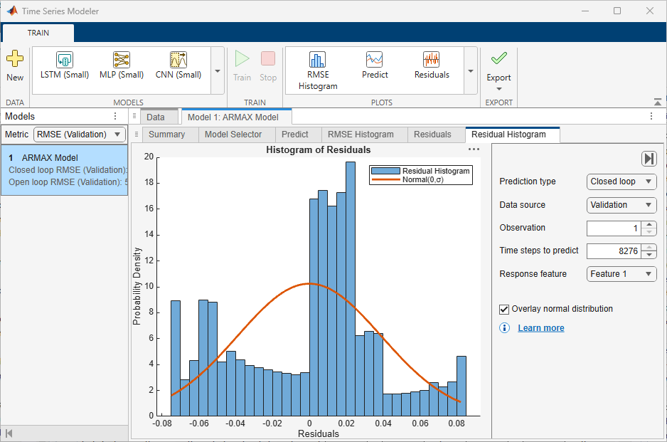Open the Models panel three-dot menu
This screenshot has width=667, height=442.
115,116
